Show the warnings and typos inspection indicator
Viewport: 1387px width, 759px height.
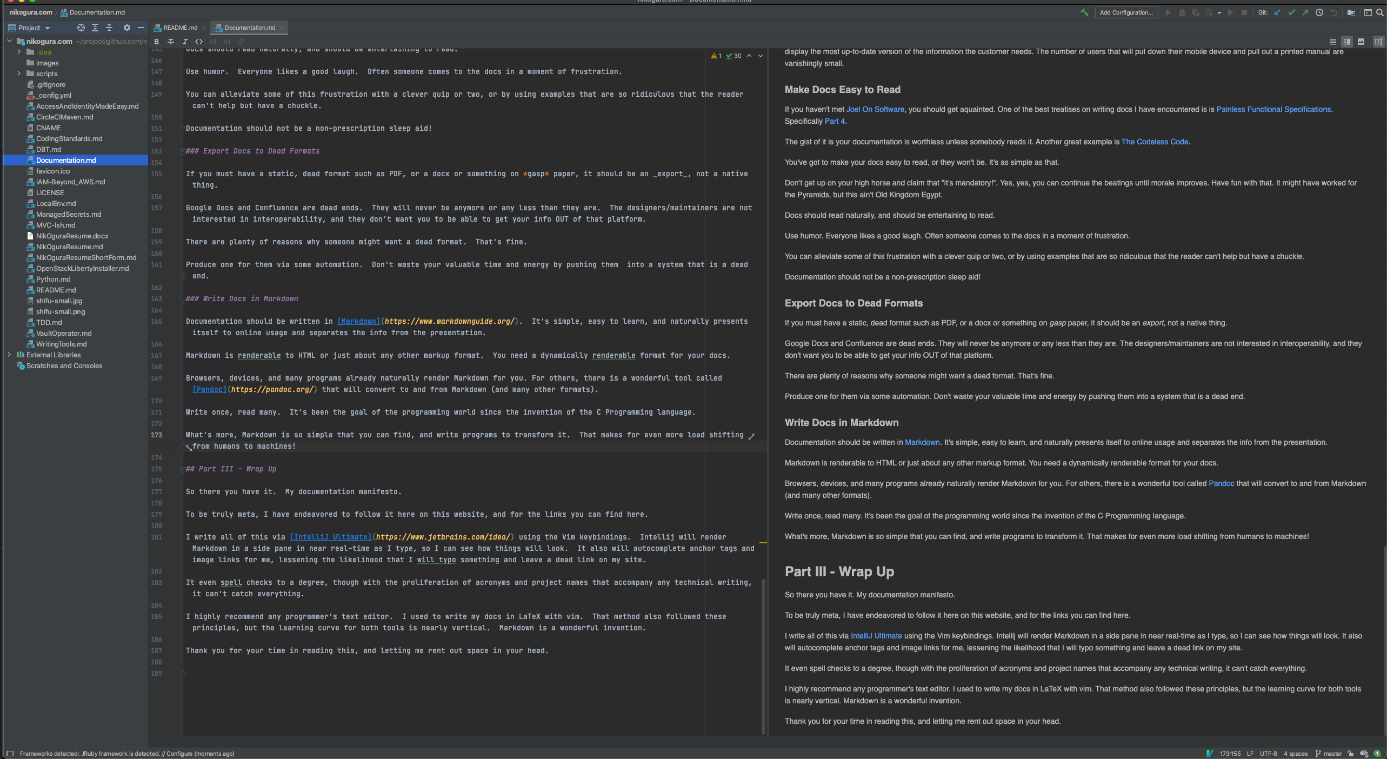click(726, 56)
